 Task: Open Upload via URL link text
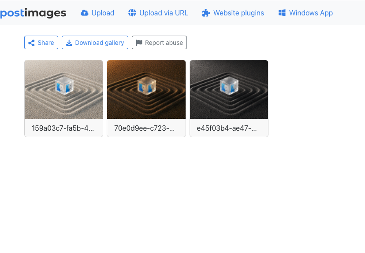pos(164,13)
